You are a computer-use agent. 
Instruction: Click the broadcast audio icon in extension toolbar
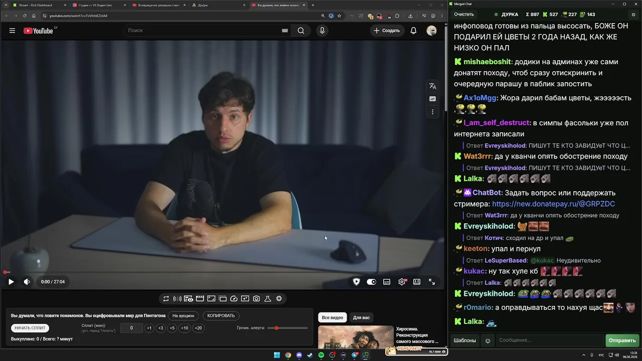[x=177, y=299]
